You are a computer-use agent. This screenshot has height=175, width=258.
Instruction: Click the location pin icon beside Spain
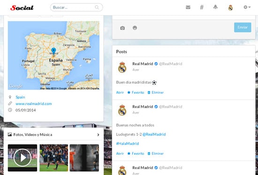coord(10,97)
